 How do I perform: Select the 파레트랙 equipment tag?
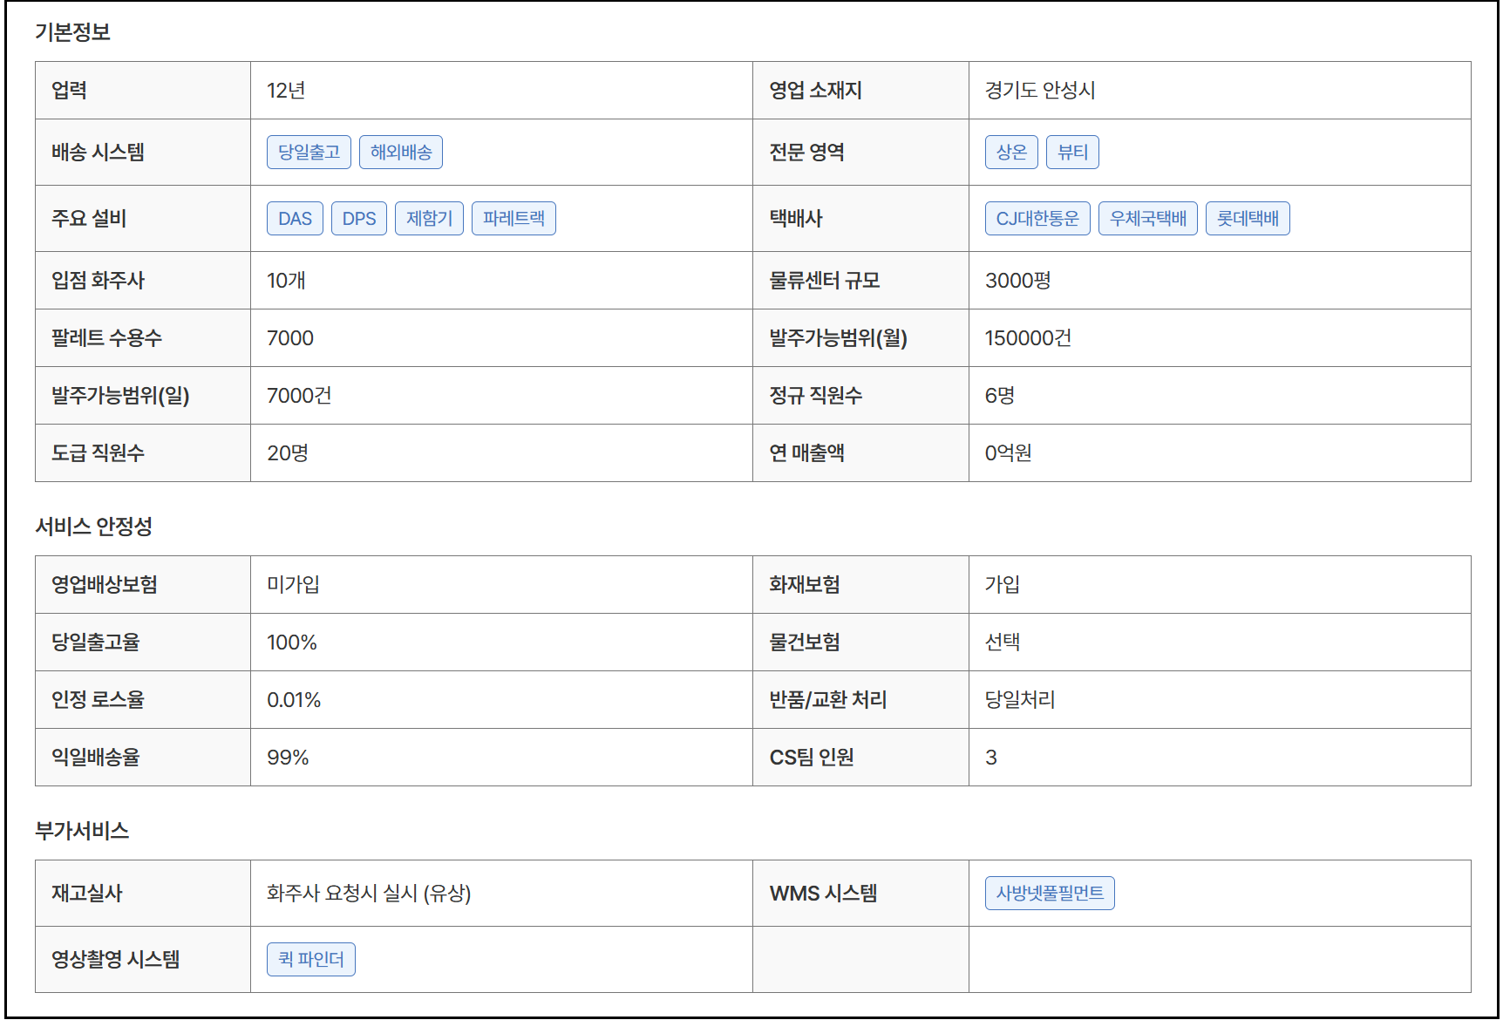pos(513,218)
